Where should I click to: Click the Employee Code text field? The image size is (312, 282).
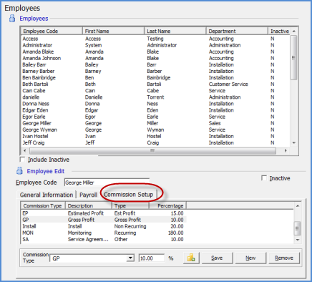tap(107, 183)
